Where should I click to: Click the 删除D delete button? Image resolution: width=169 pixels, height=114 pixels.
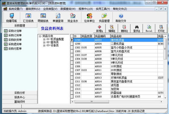pyautogui.click(x=124, y=29)
